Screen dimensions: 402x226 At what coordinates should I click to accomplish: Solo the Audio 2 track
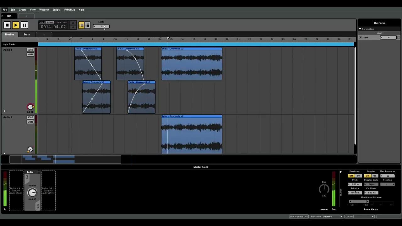[x=30, y=117]
